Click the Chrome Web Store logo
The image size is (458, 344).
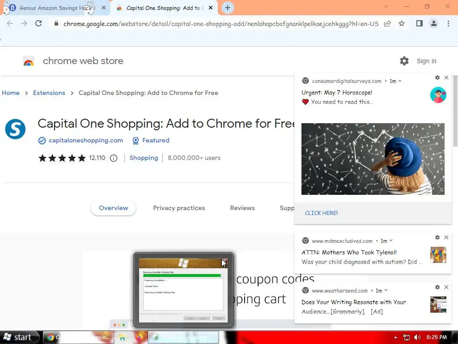[29, 61]
